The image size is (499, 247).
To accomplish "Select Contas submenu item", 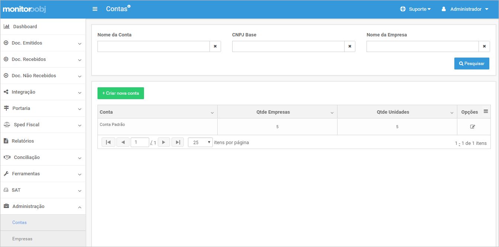I will (x=43, y=222).
